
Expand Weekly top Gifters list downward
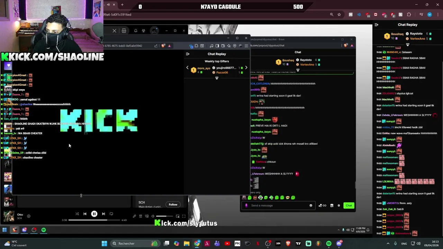click(217, 78)
